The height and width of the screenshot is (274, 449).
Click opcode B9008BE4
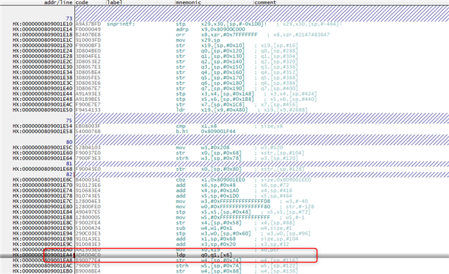coord(88,271)
